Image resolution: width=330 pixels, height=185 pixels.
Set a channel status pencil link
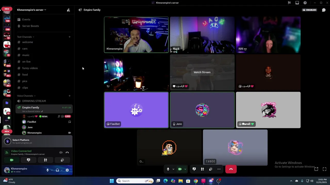click(32, 111)
